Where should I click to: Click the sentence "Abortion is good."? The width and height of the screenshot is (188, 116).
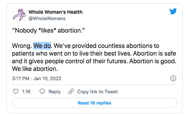[153, 61]
